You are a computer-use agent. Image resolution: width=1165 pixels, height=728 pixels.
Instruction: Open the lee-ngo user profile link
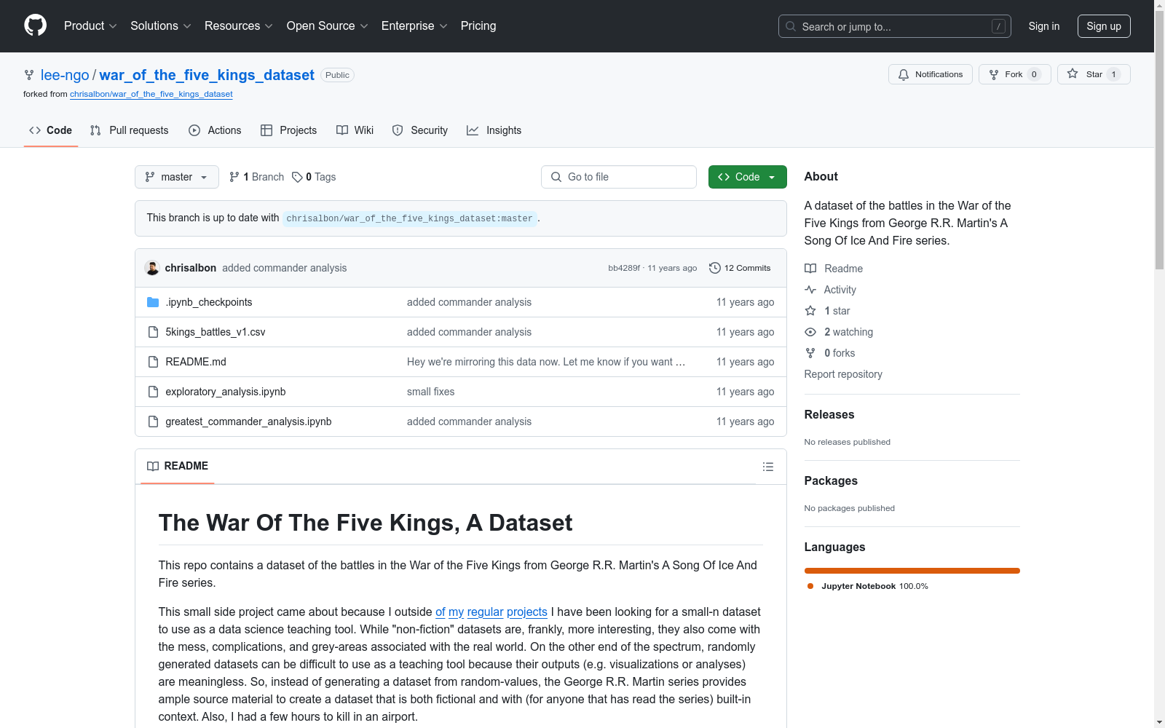pyautogui.click(x=65, y=75)
